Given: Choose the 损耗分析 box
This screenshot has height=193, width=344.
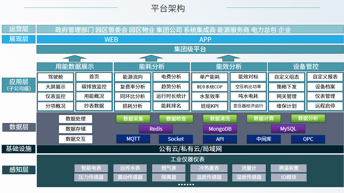Looking at the screenshot, I should [133, 106].
